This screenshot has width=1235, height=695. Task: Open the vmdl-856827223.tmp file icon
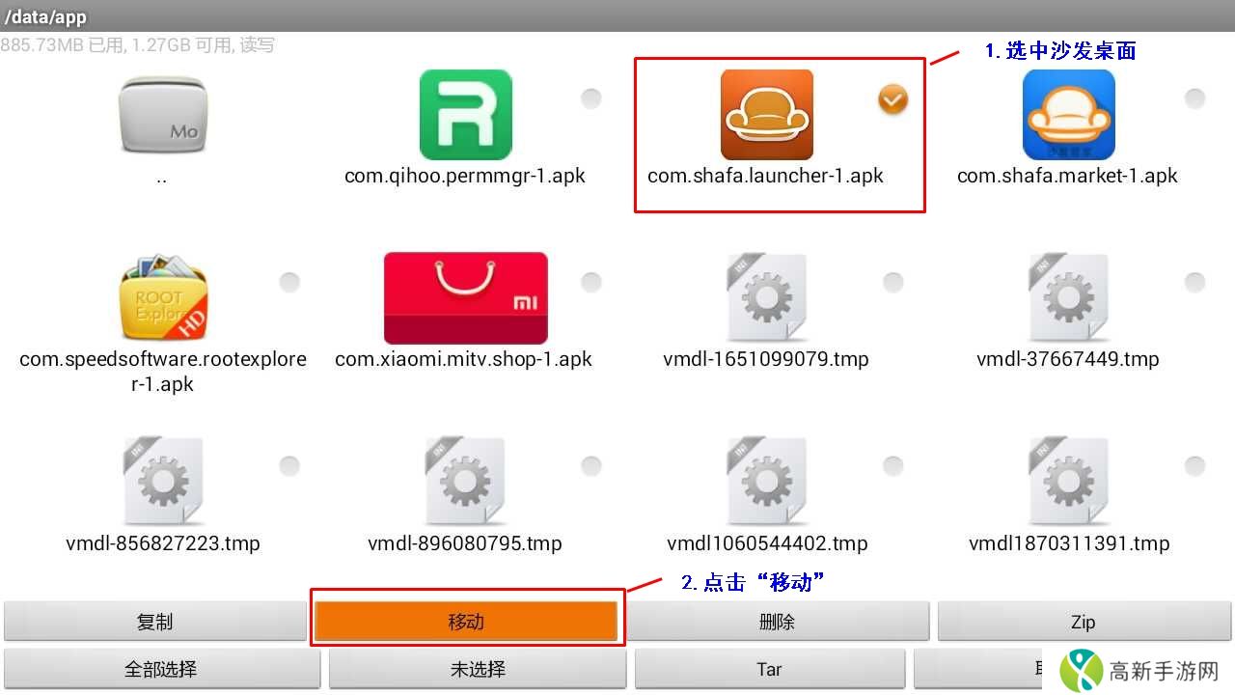pos(163,482)
